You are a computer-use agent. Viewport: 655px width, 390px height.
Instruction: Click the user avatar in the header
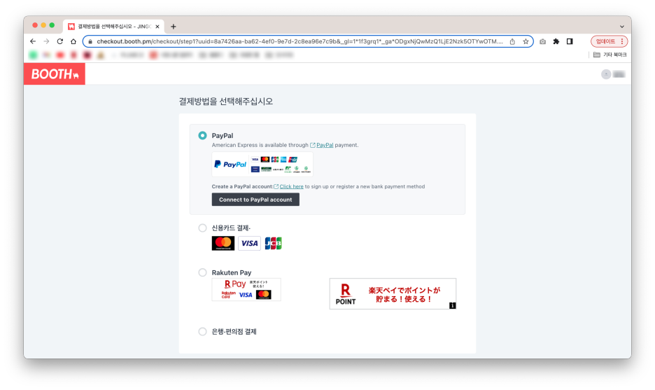coord(606,74)
